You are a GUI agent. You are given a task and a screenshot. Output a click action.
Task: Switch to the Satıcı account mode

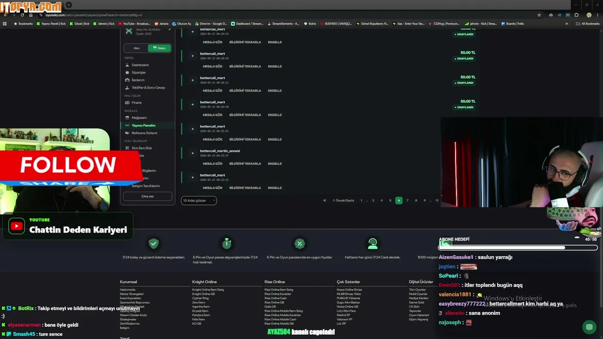coord(159,48)
